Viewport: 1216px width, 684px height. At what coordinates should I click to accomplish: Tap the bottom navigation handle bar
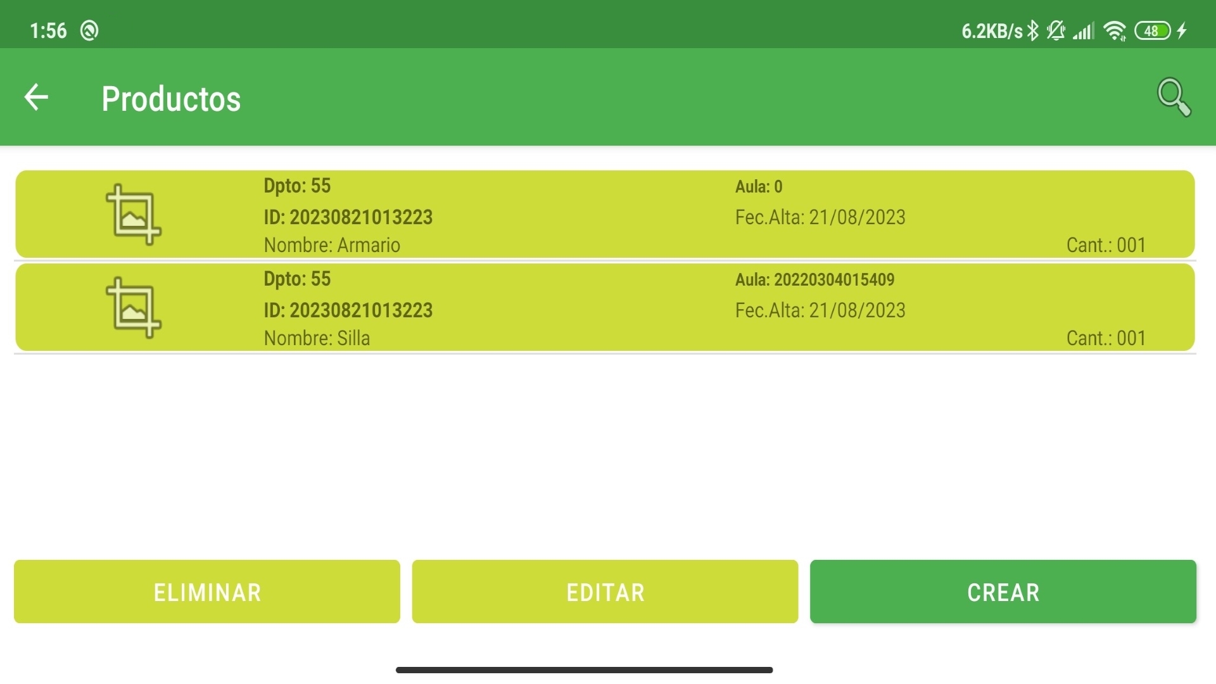pyautogui.click(x=584, y=670)
